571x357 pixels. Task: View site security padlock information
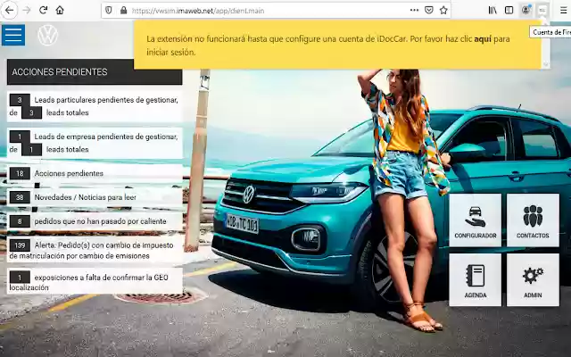tap(123, 10)
